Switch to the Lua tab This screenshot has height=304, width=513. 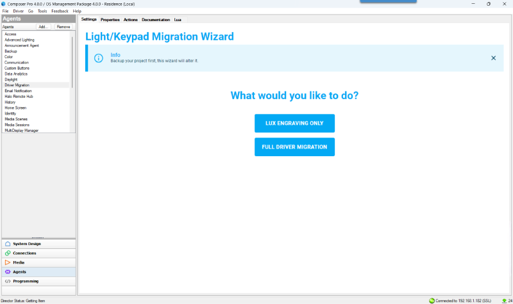(x=178, y=20)
